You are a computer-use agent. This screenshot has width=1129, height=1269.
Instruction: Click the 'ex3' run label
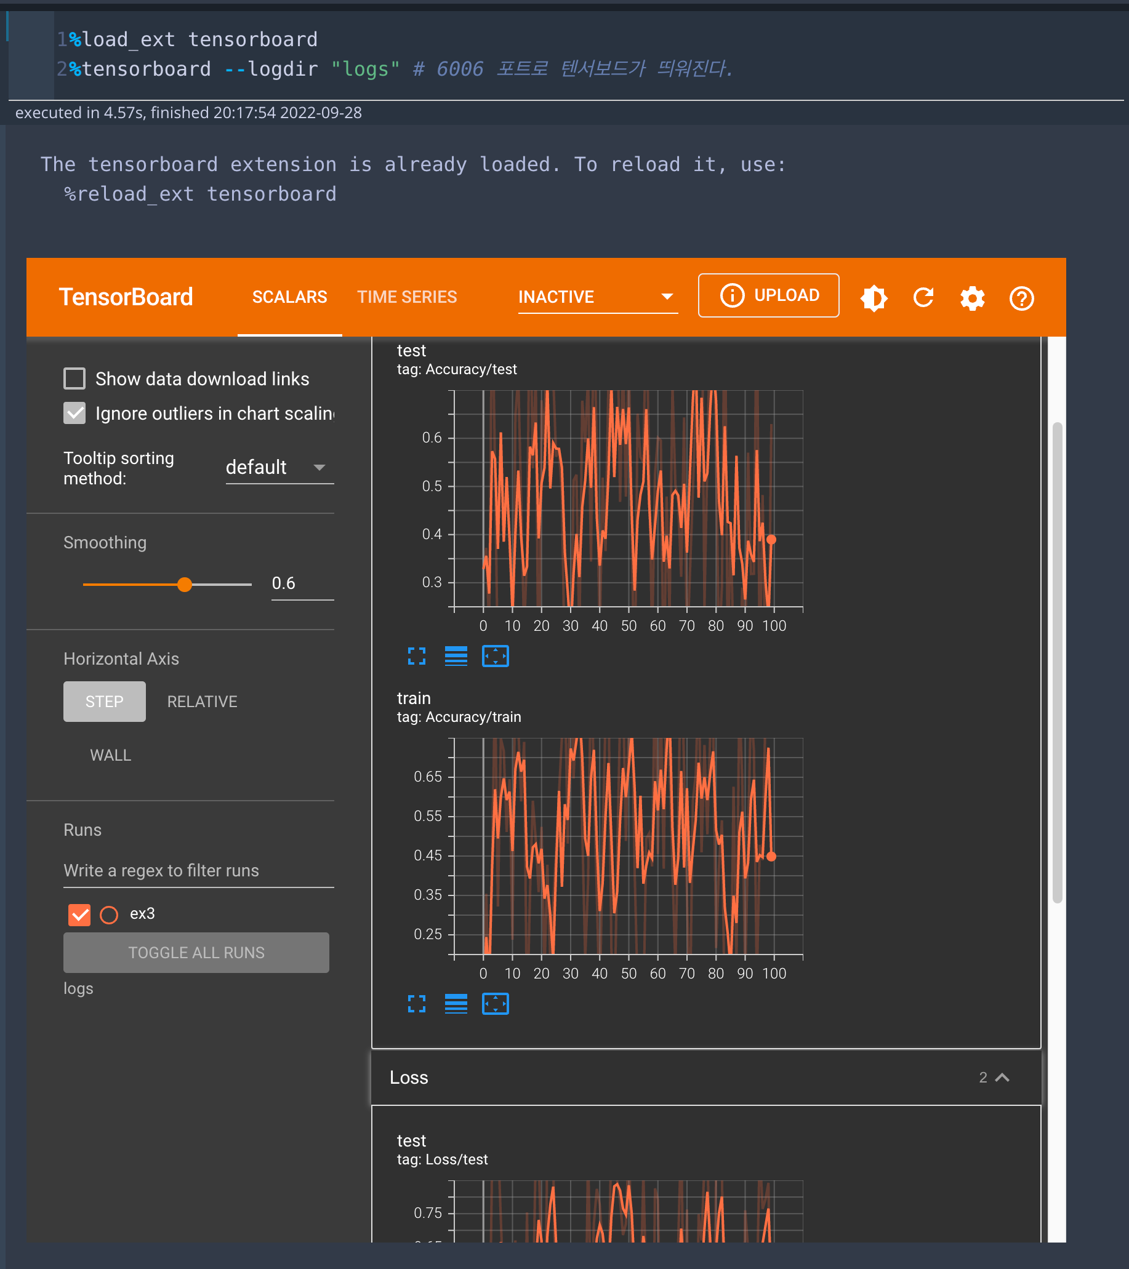coord(142,913)
